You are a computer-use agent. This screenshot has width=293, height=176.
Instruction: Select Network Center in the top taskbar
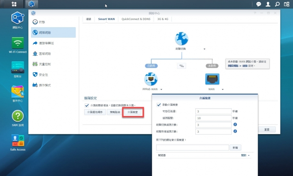pyautogui.click(x=32, y=4)
